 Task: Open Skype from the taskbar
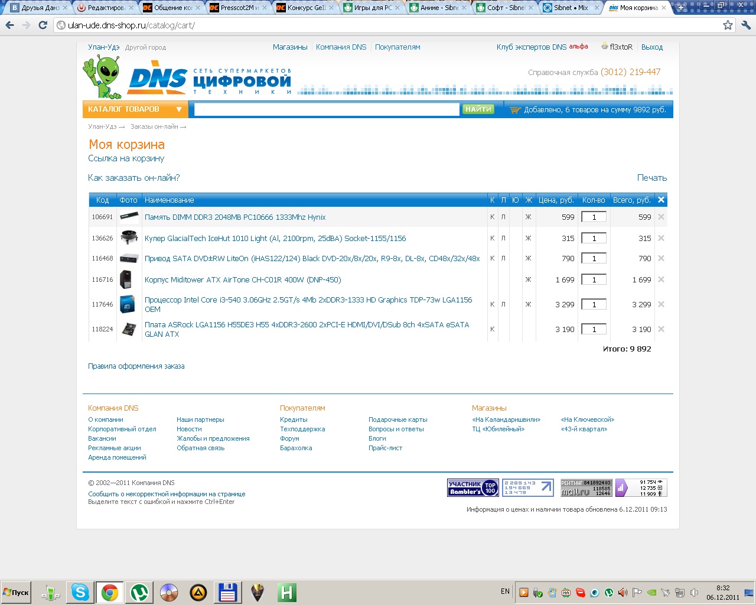point(80,592)
